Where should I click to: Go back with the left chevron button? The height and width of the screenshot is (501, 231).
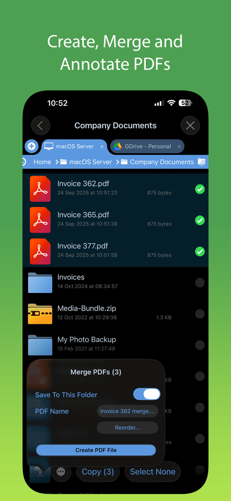(x=41, y=126)
